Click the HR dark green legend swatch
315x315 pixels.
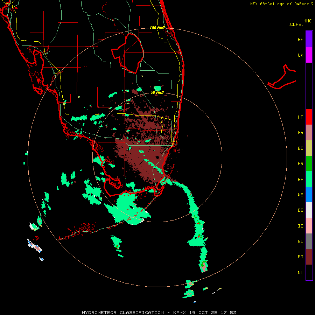click(x=309, y=164)
